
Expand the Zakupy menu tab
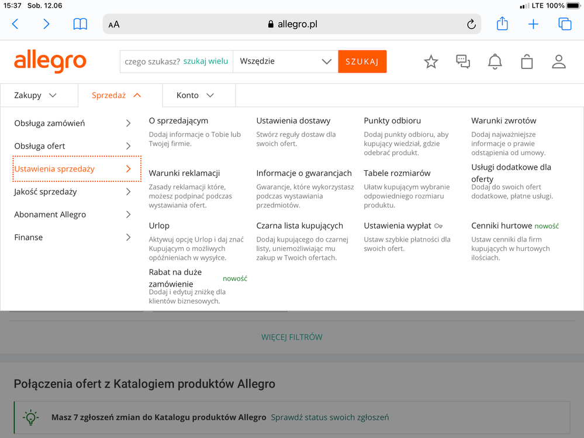click(x=35, y=95)
